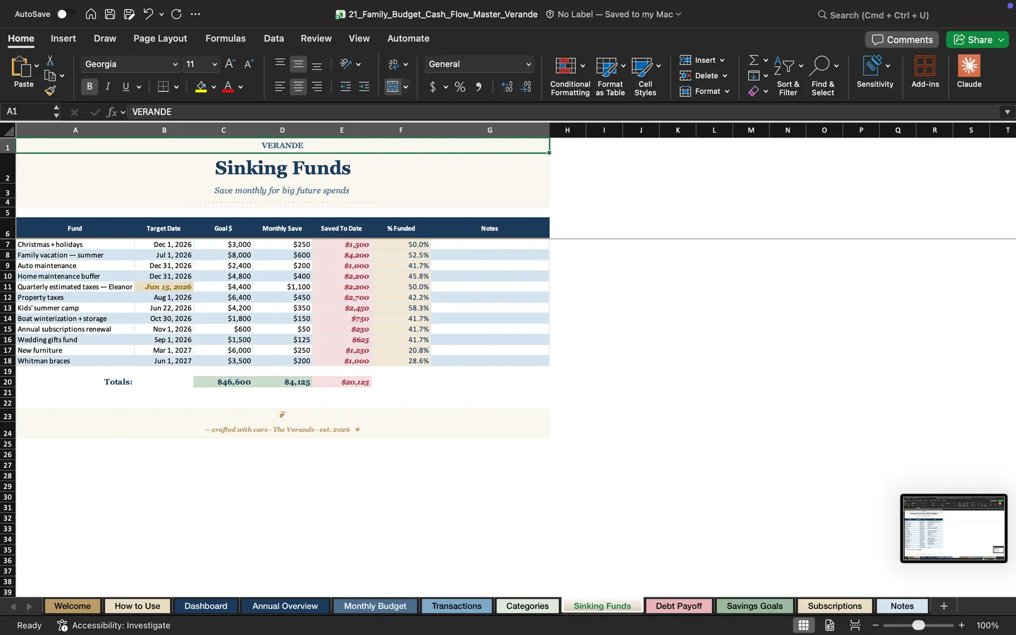Center text horizontally in cell
This screenshot has height=635, width=1016.
(298, 86)
